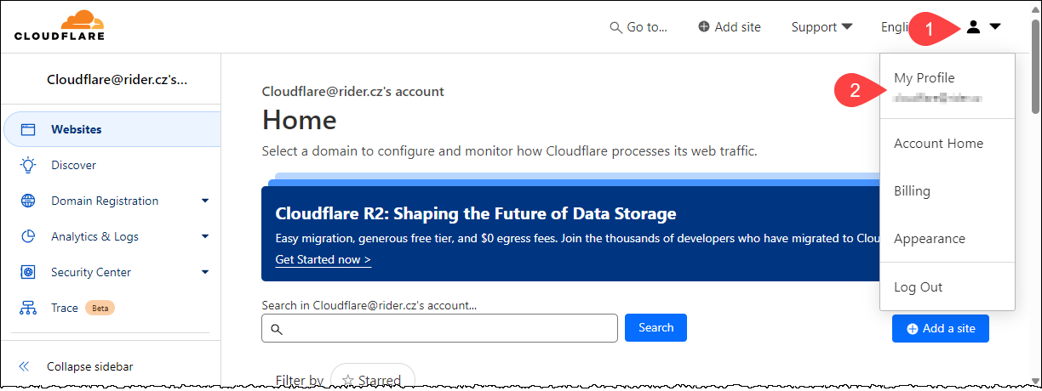Click the Cloudflare logo

(60, 25)
